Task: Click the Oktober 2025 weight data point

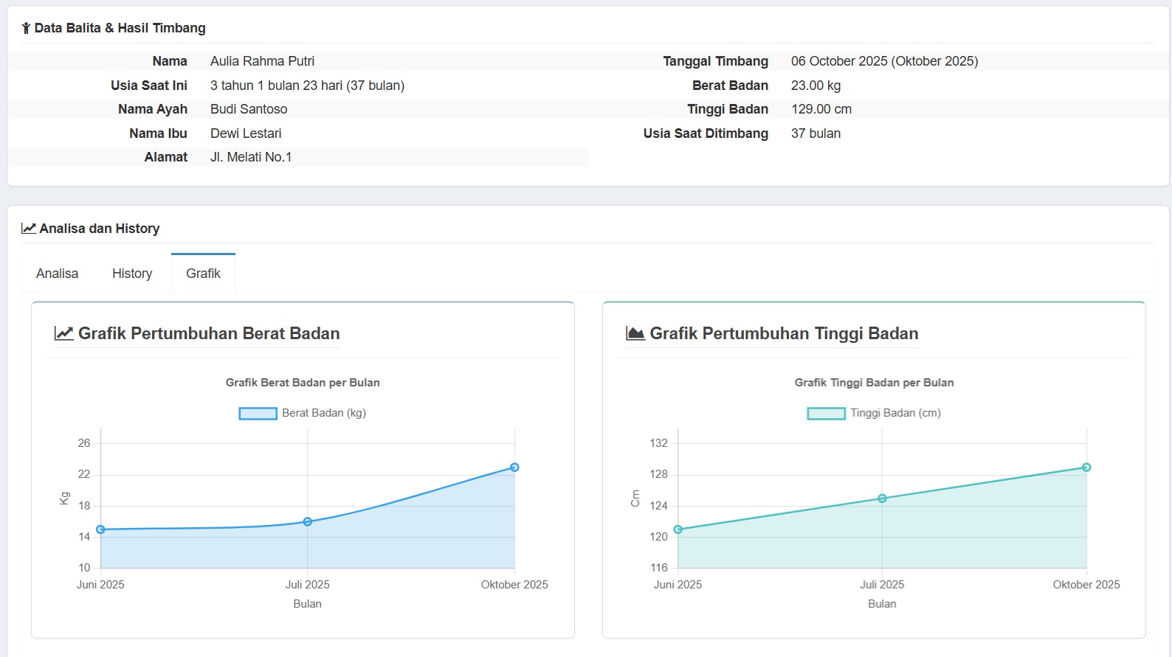Action: [x=515, y=467]
